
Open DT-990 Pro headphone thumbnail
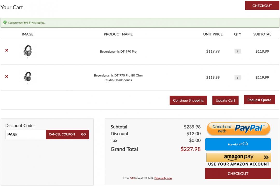(28, 51)
